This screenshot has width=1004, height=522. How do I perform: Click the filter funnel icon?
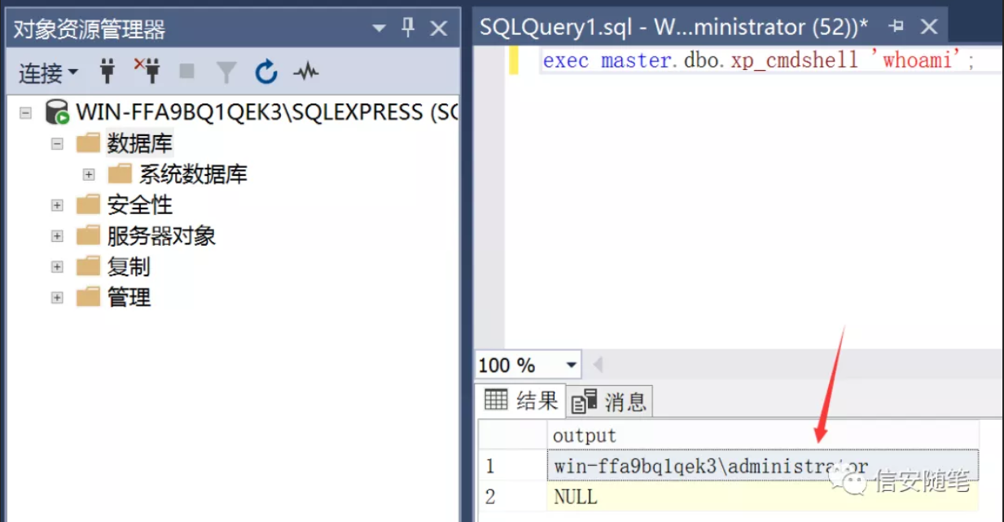coord(226,72)
